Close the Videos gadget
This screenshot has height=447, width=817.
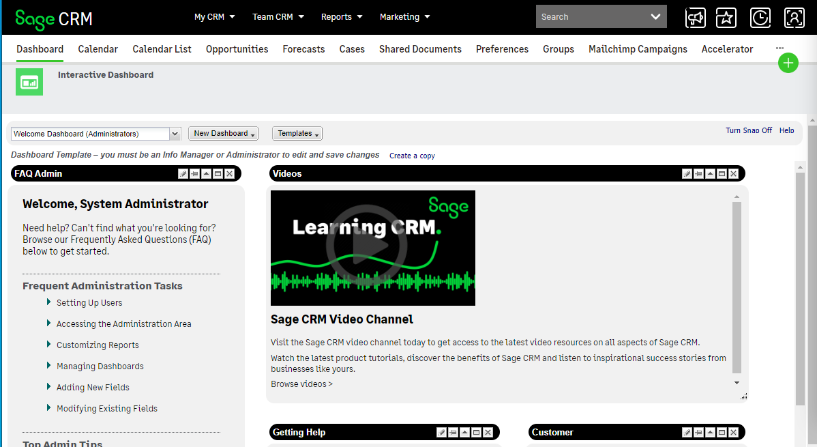coord(733,174)
